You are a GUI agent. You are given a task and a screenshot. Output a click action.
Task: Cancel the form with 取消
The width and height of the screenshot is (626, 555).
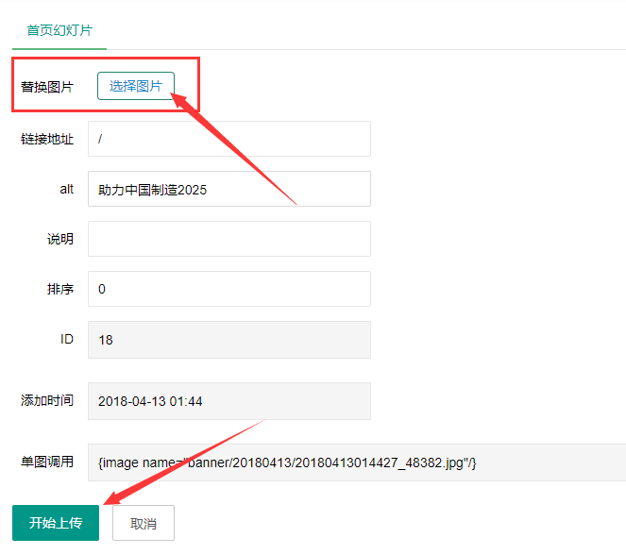click(x=144, y=523)
